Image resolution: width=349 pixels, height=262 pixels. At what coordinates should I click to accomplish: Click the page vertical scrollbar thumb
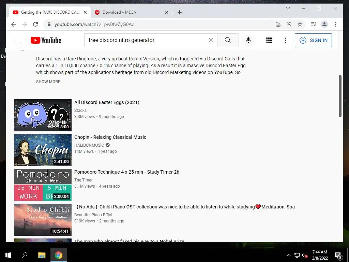[340, 96]
